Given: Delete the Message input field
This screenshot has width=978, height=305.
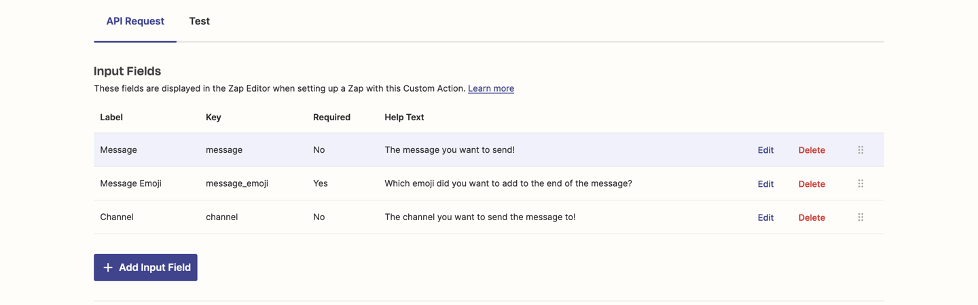Looking at the screenshot, I should [812, 150].
